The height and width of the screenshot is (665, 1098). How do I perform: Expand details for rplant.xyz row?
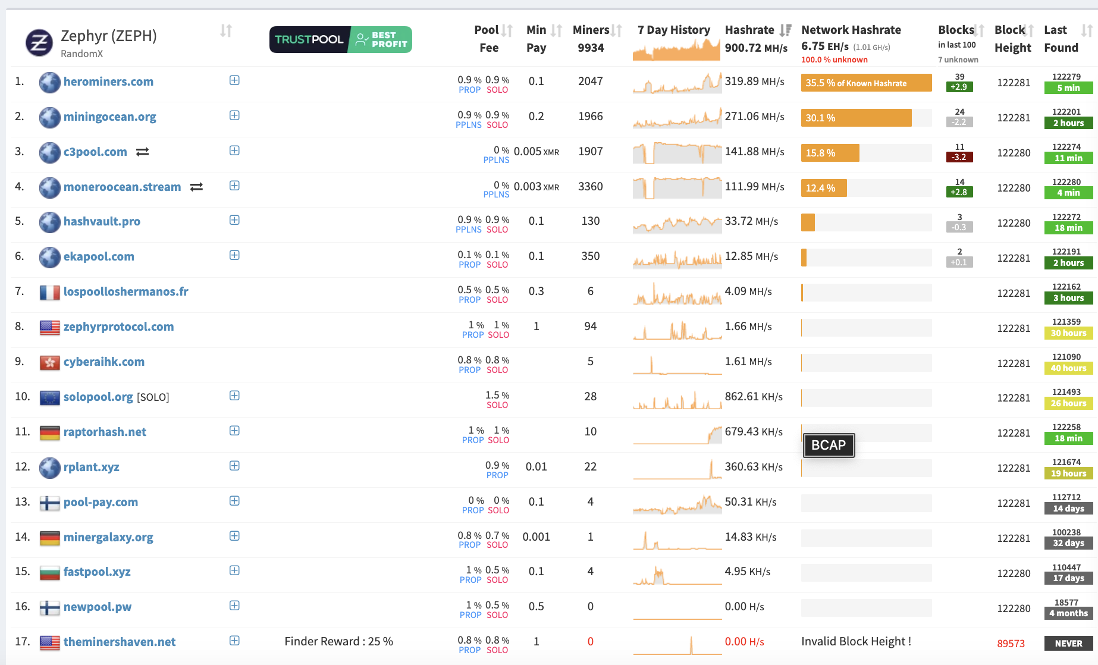(x=234, y=466)
